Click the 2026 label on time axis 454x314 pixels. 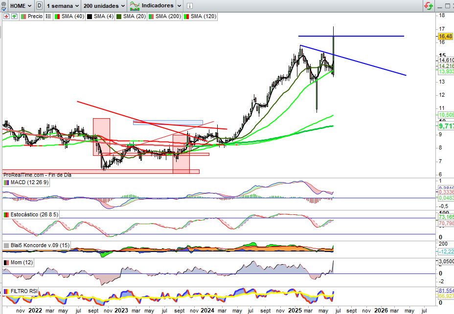381,310
